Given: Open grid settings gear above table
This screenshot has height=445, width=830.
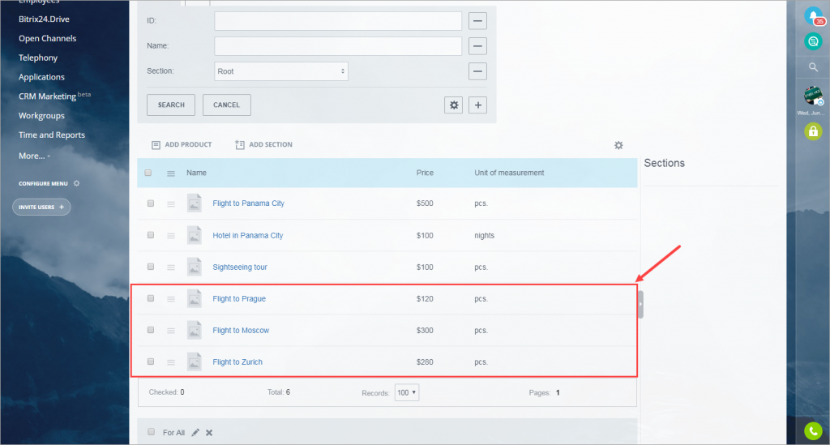Looking at the screenshot, I should 618,145.
